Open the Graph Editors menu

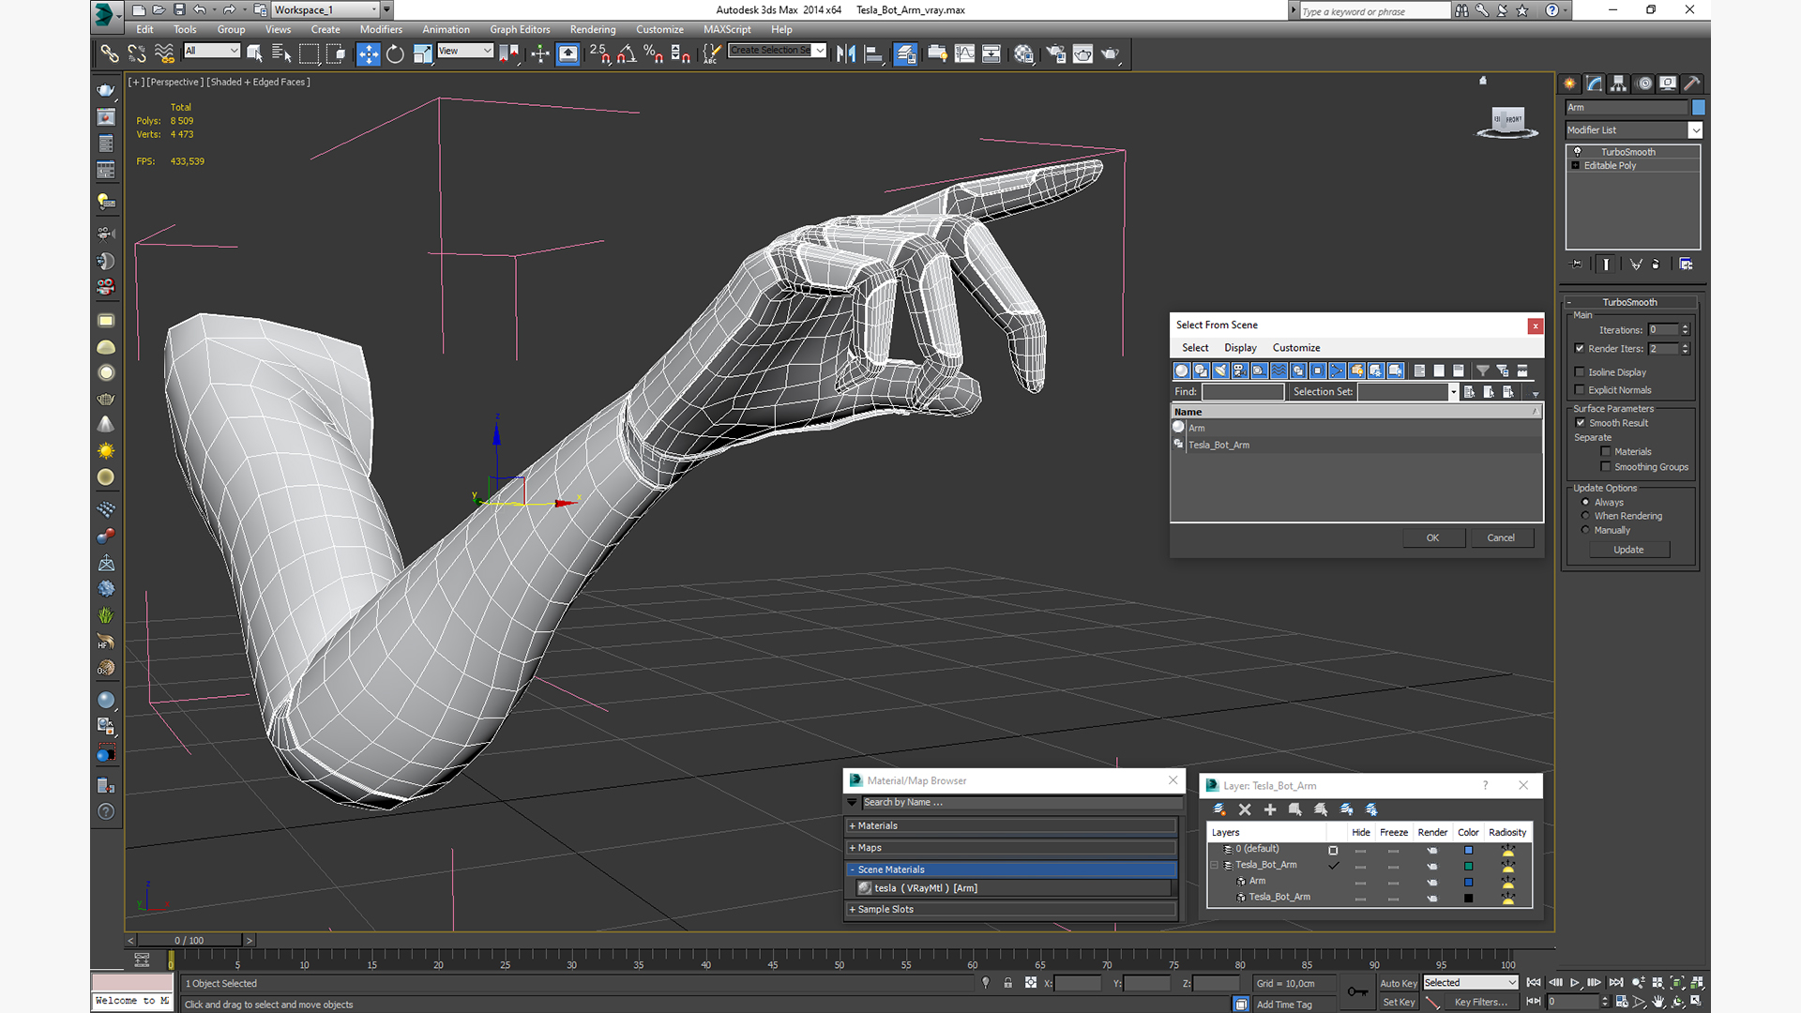click(x=520, y=30)
